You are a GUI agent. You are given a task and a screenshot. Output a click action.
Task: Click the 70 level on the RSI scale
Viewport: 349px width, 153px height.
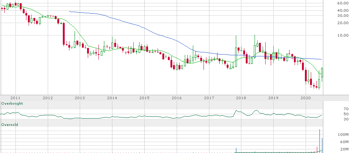346,109
